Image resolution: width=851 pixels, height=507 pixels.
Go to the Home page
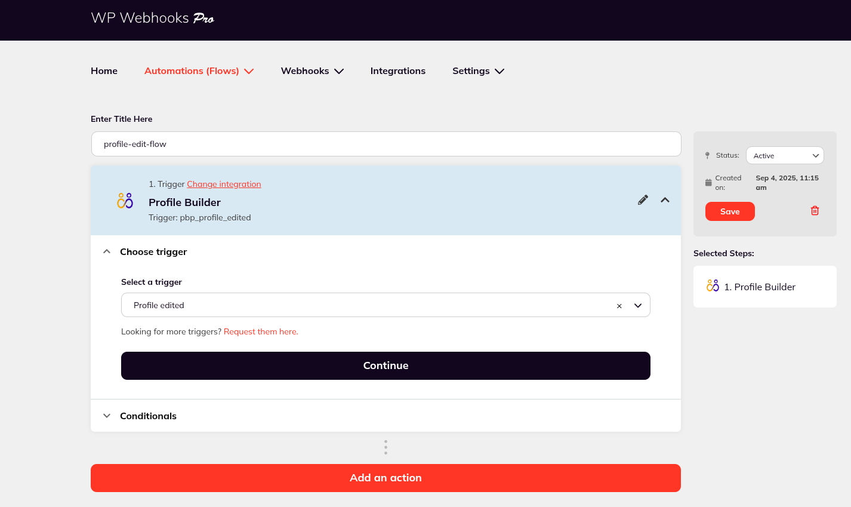(x=104, y=71)
